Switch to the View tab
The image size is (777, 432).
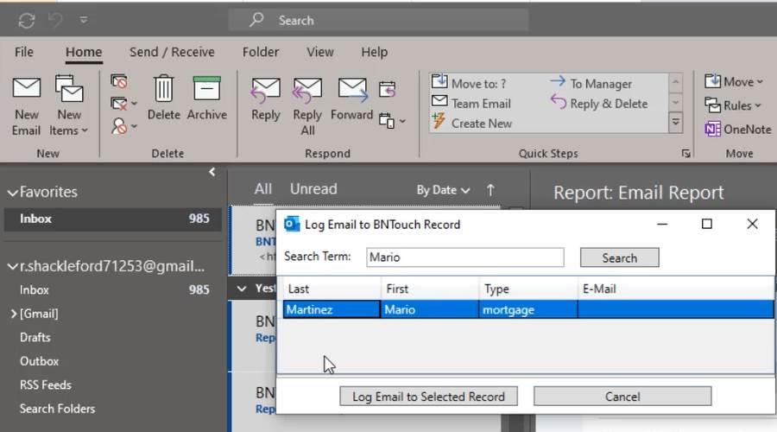[x=319, y=52]
